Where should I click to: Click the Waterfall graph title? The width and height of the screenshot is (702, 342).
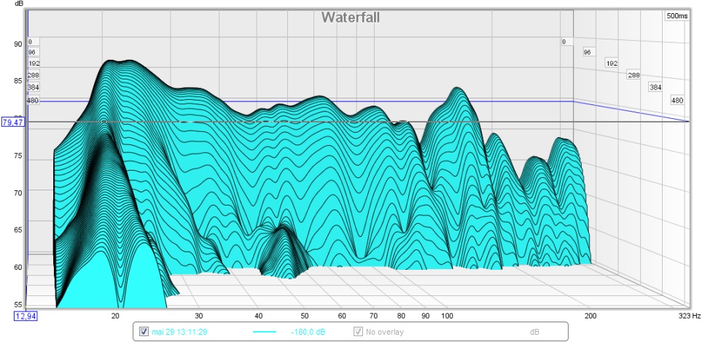[x=351, y=18]
